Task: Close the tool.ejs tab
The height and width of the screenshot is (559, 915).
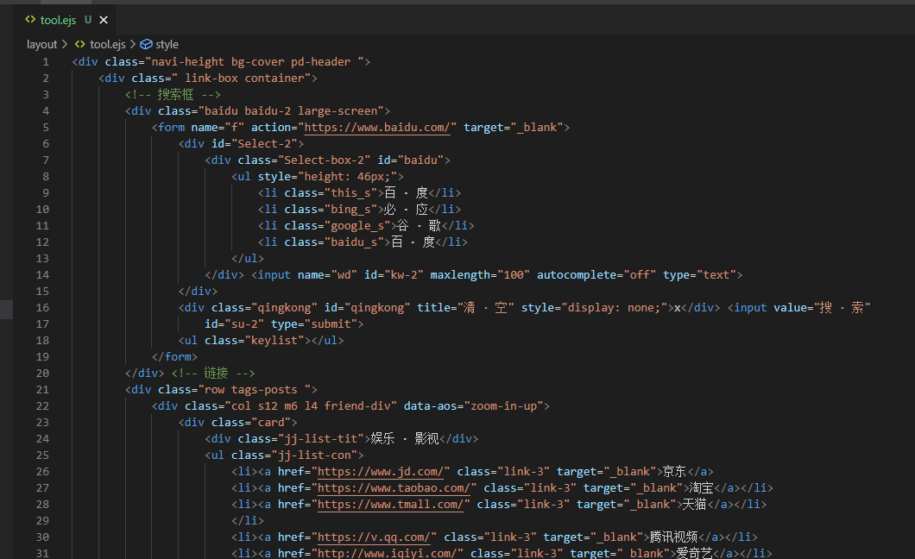Action: point(104,20)
